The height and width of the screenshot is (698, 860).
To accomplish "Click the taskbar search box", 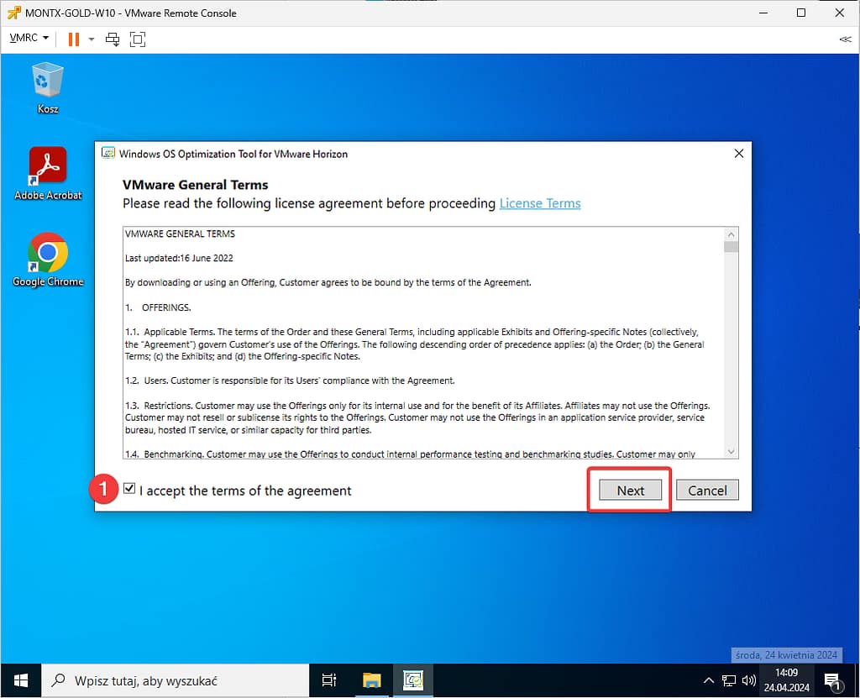I will [176, 680].
